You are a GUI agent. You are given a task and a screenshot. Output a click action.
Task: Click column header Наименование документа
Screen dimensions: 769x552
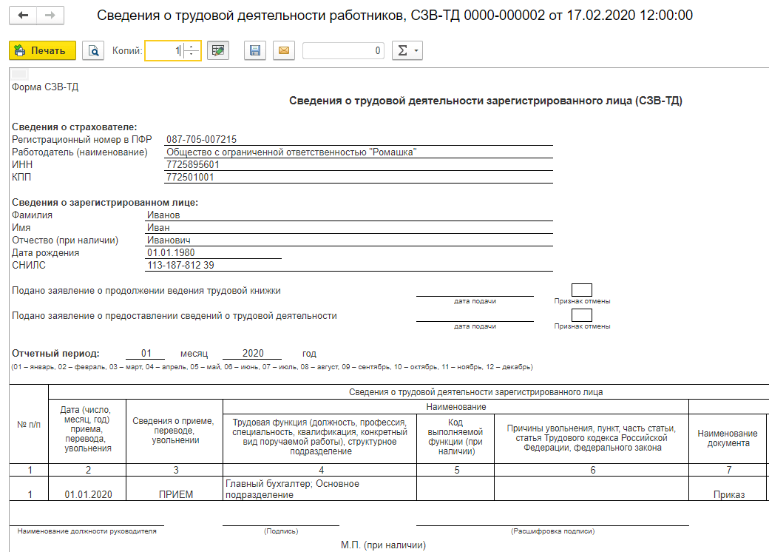(728, 438)
